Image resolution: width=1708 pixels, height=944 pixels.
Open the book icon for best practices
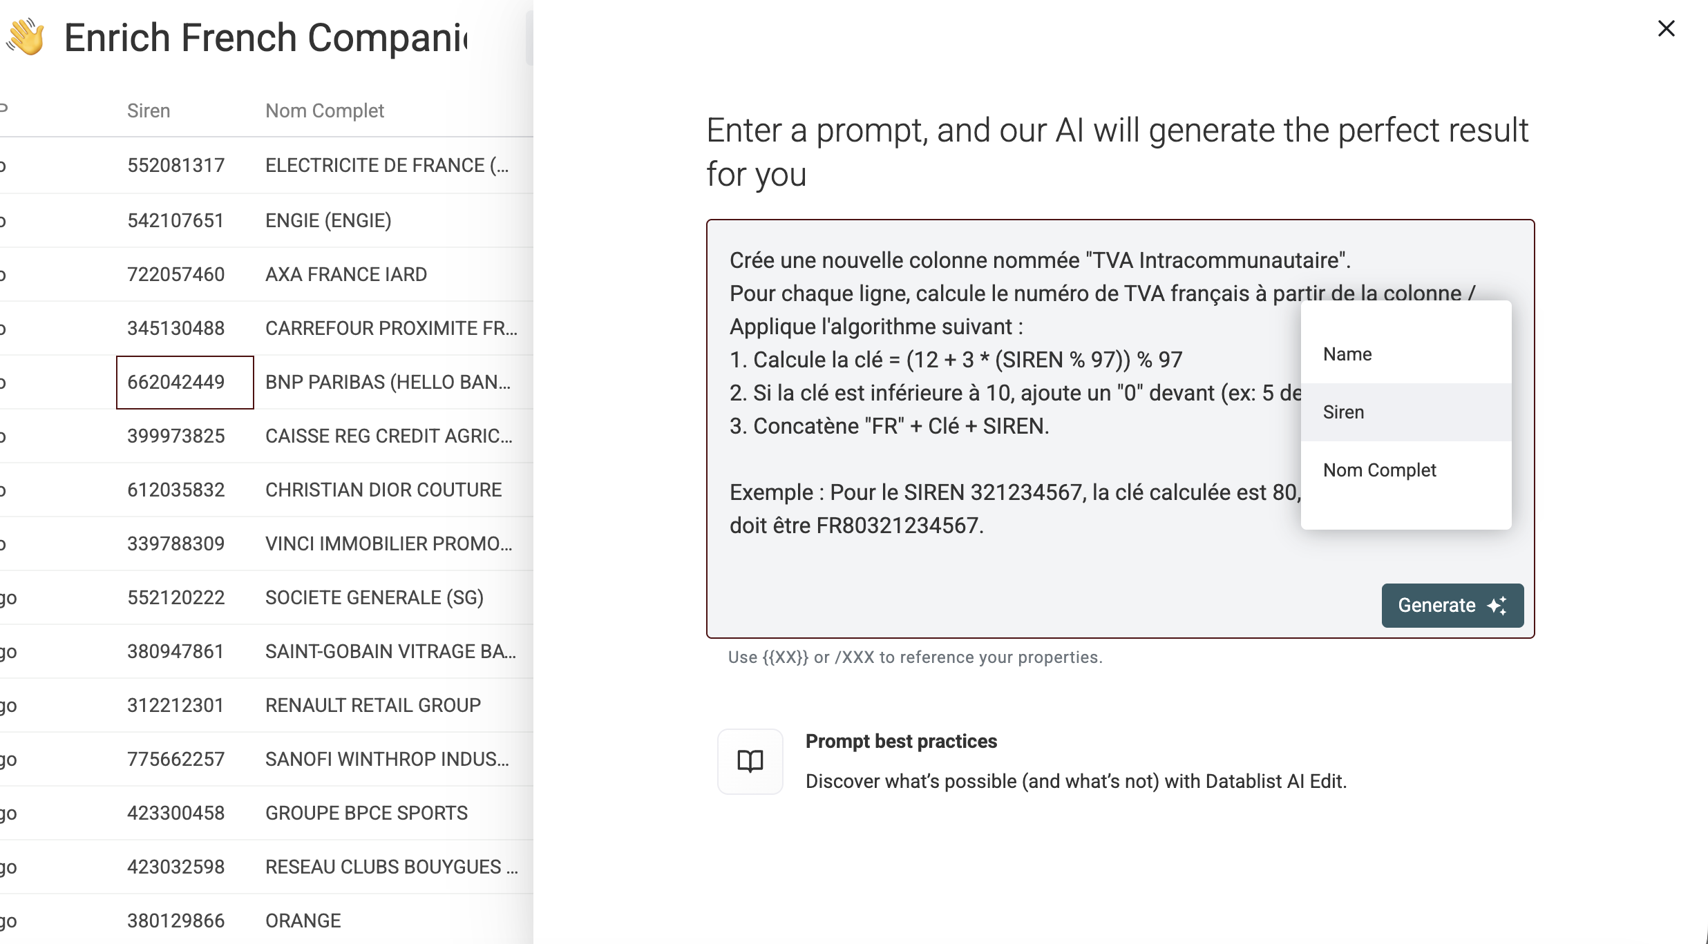(750, 762)
